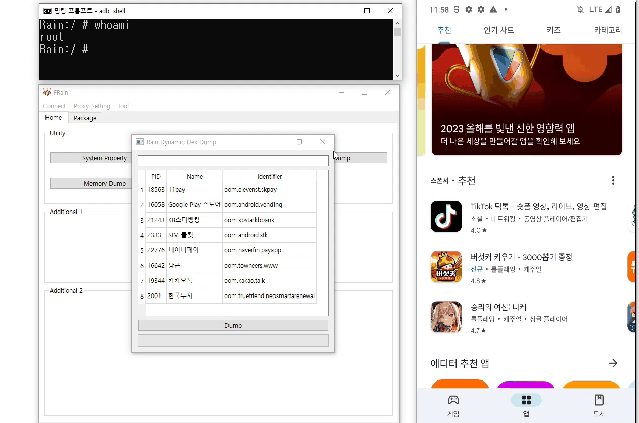Click the Dump button in Dex Dump window

point(233,325)
